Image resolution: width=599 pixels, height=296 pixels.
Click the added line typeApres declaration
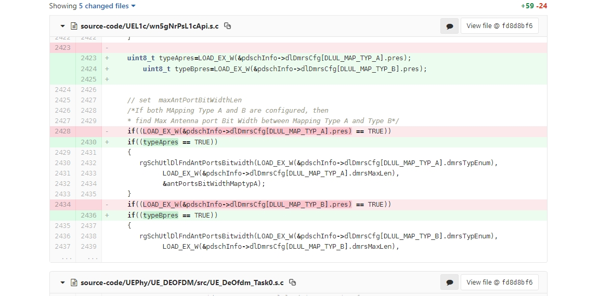pyautogui.click(x=269, y=58)
